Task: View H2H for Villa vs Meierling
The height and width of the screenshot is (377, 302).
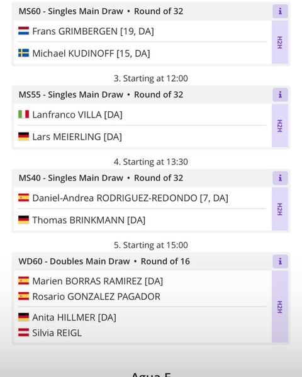Action: point(280,126)
